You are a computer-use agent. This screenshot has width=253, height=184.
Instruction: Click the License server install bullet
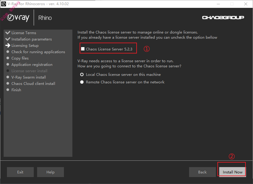pyautogui.click(x=8, y=71)
